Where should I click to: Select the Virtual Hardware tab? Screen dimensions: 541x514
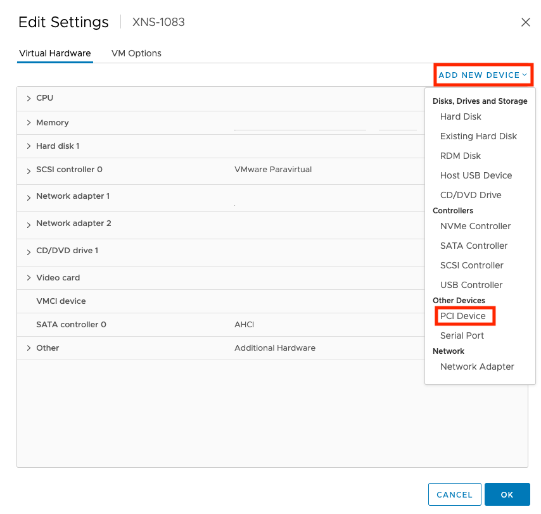click(x=55, y=53)
